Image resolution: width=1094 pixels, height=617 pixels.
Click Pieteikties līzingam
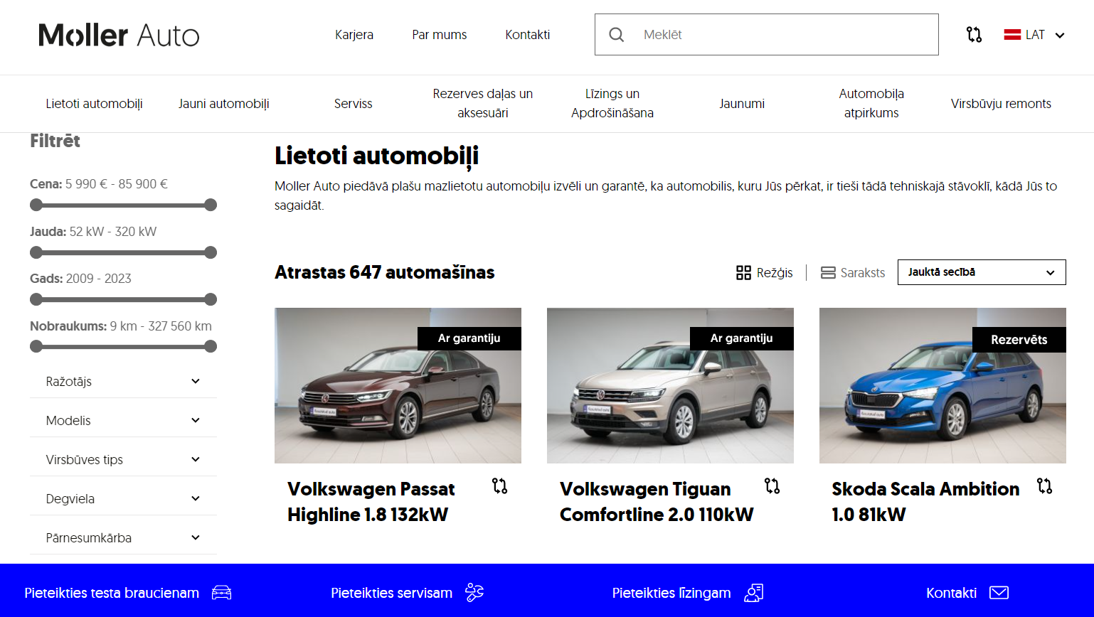pyautogui.click(x=688, y=593)
